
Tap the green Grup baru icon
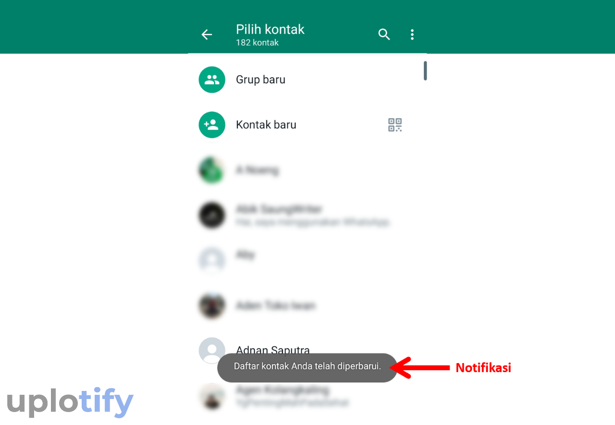point(212,80)
